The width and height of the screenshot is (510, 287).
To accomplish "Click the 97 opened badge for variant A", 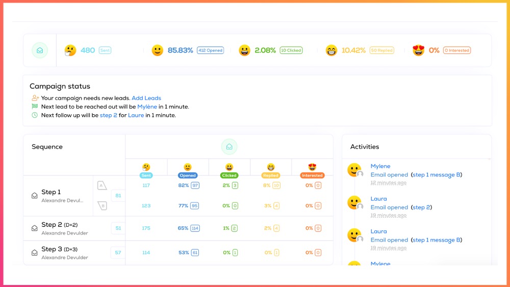I will click(195, 185).
